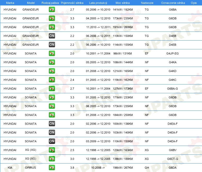Click the Nadwozie column header
Viewport: 202px width, 172px height.
[147, 3]
